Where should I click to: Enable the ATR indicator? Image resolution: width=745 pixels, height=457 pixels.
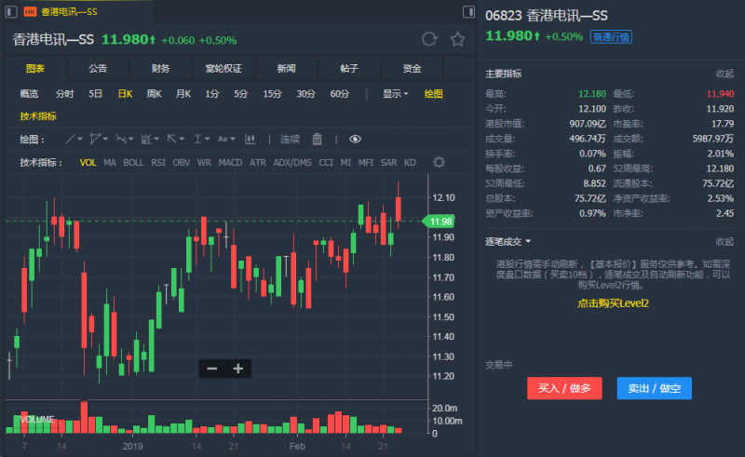(258, 163)
